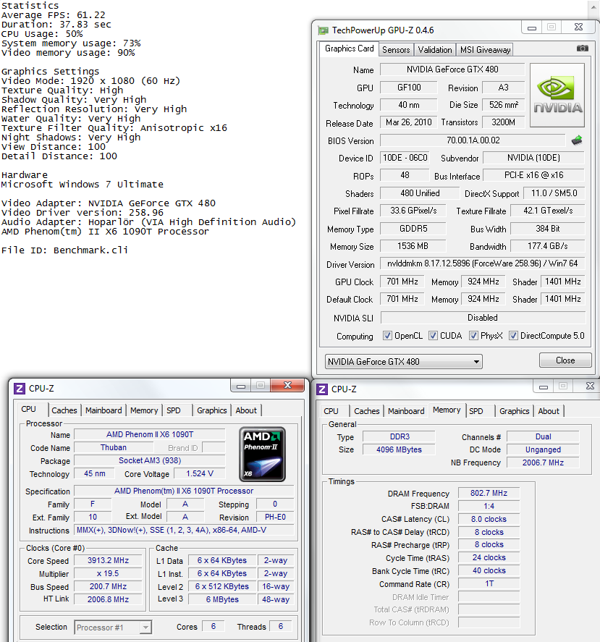The width and height of the screenshot is (600, 642).
Task: Open Mainboard tab in left CPU-Z window
Action: point(103,410)
